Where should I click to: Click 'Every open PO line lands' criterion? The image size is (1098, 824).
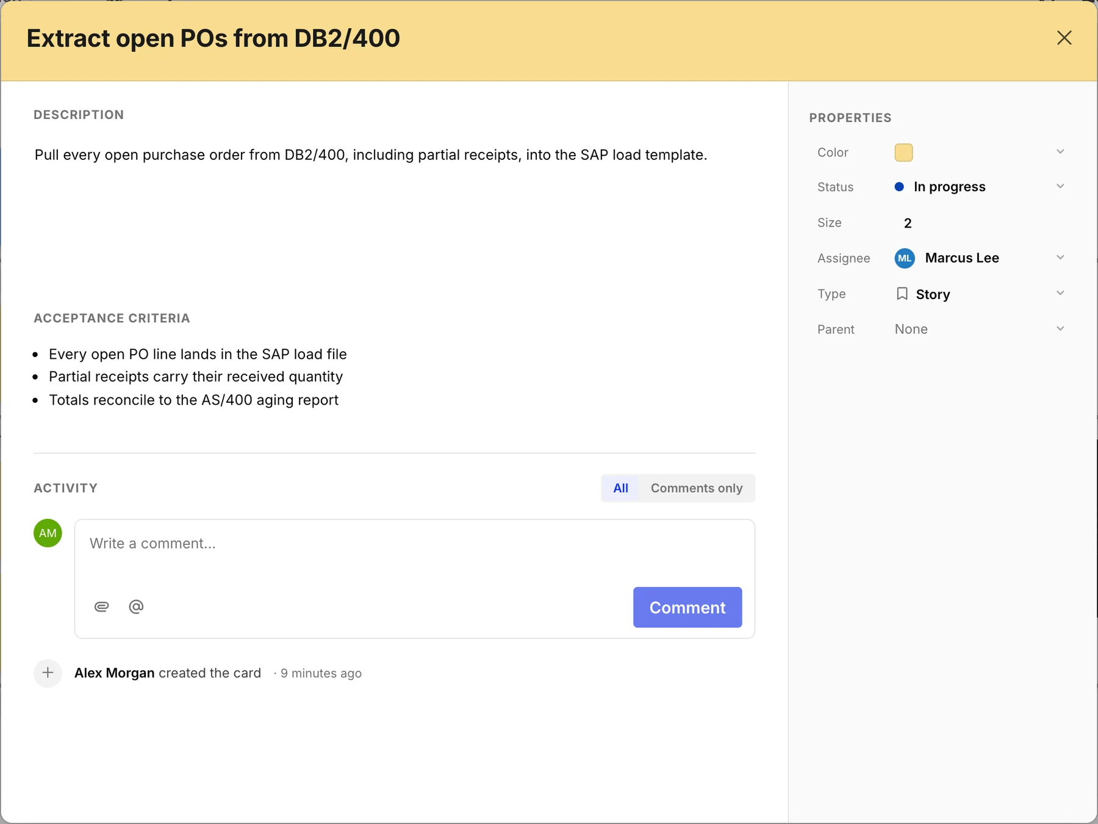(198, 355)
